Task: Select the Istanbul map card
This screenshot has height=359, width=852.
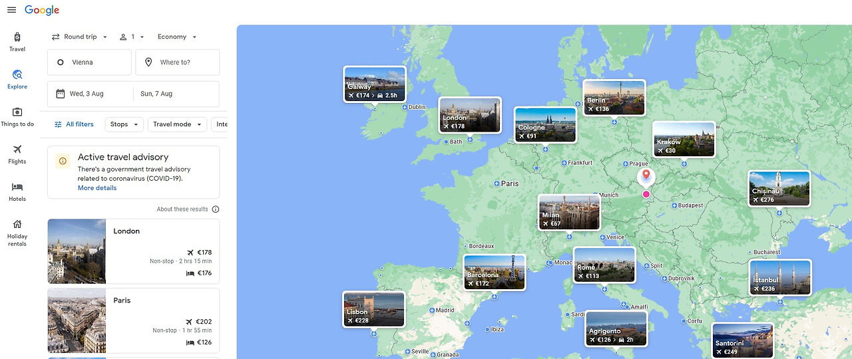Action: (x=780, y=277)
